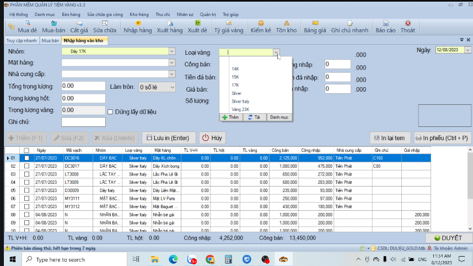Screen dimensions: 473x266
Task: Open the Tỷ giá vàng tool
Action: 229,26
